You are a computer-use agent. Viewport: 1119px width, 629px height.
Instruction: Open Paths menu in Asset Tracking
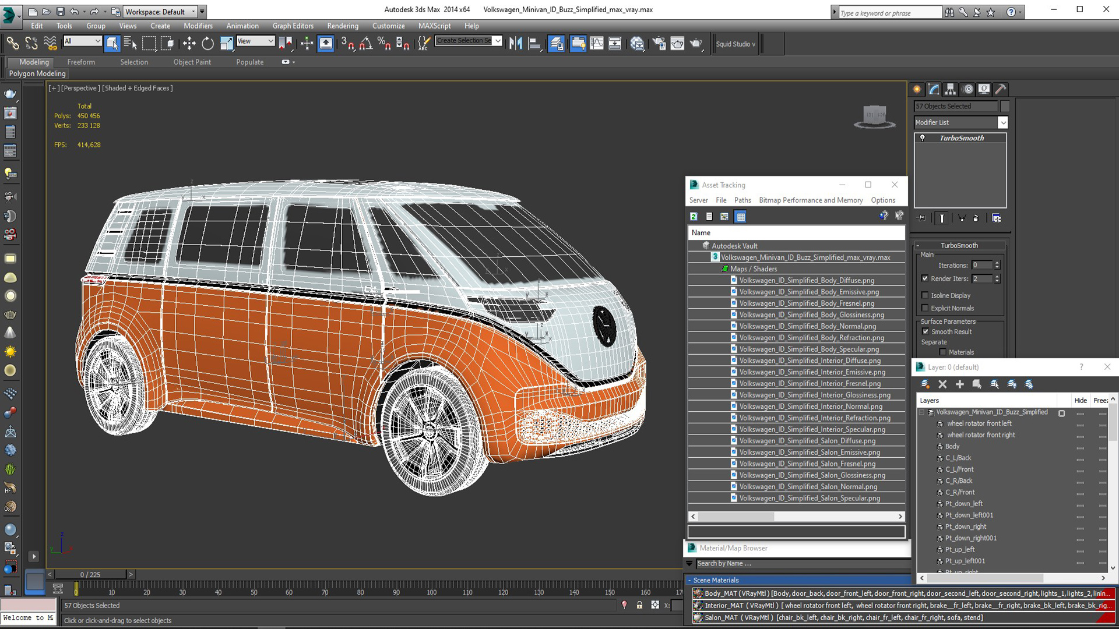pyautogui.click(x=743, y=200)
